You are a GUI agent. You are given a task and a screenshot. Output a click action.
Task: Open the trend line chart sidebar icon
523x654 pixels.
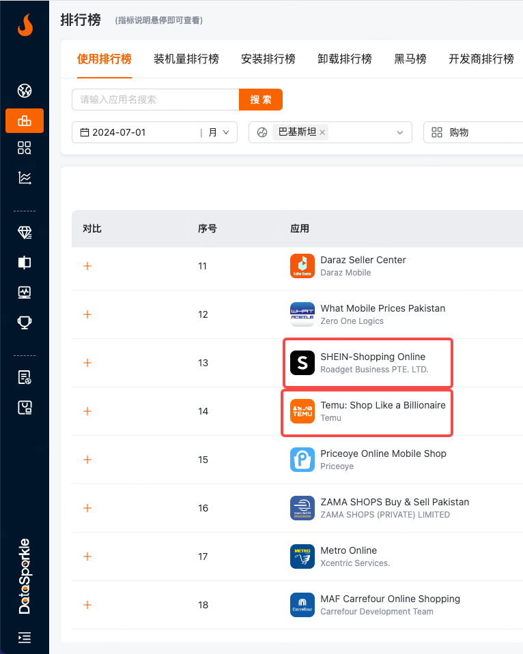click(x=25, y=178)
